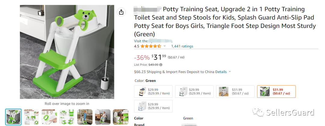This screenshot has width=325, height=126.
Task: Expand the shipping Details chevron
Action: pos(230,72)
